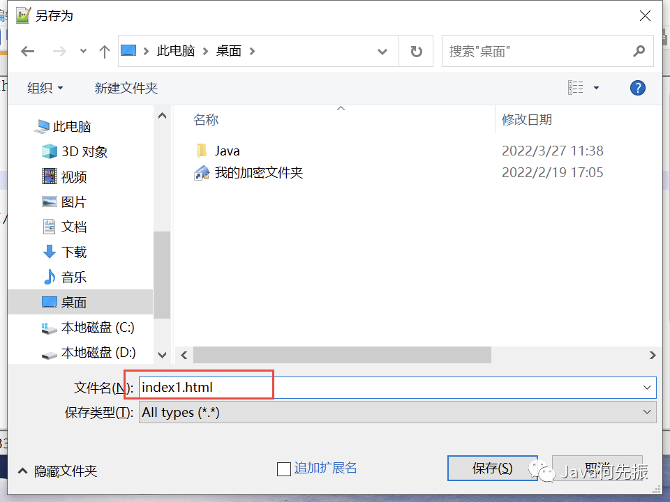Open the 保存类型 All types dropdown

click(397, 412)
